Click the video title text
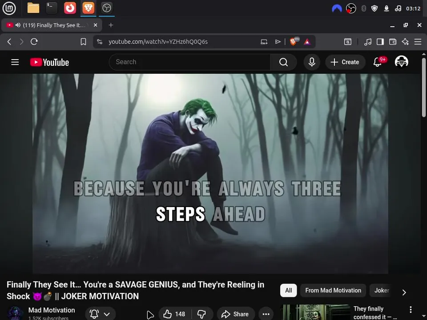The width and height of the screenshot is (427, 320). 135,290
